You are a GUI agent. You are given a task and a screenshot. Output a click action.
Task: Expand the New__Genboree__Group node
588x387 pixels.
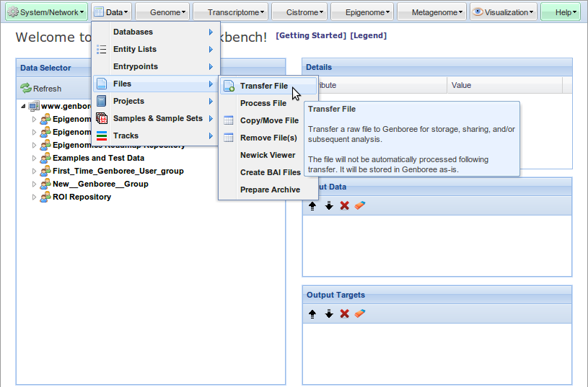click(34, 184)
